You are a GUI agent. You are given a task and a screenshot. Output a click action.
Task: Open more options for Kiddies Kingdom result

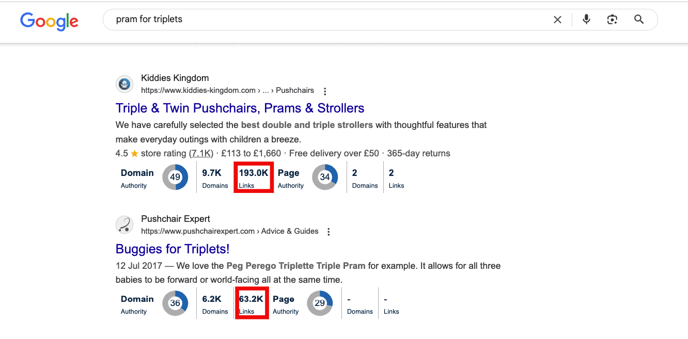click(x=325, y=91)
